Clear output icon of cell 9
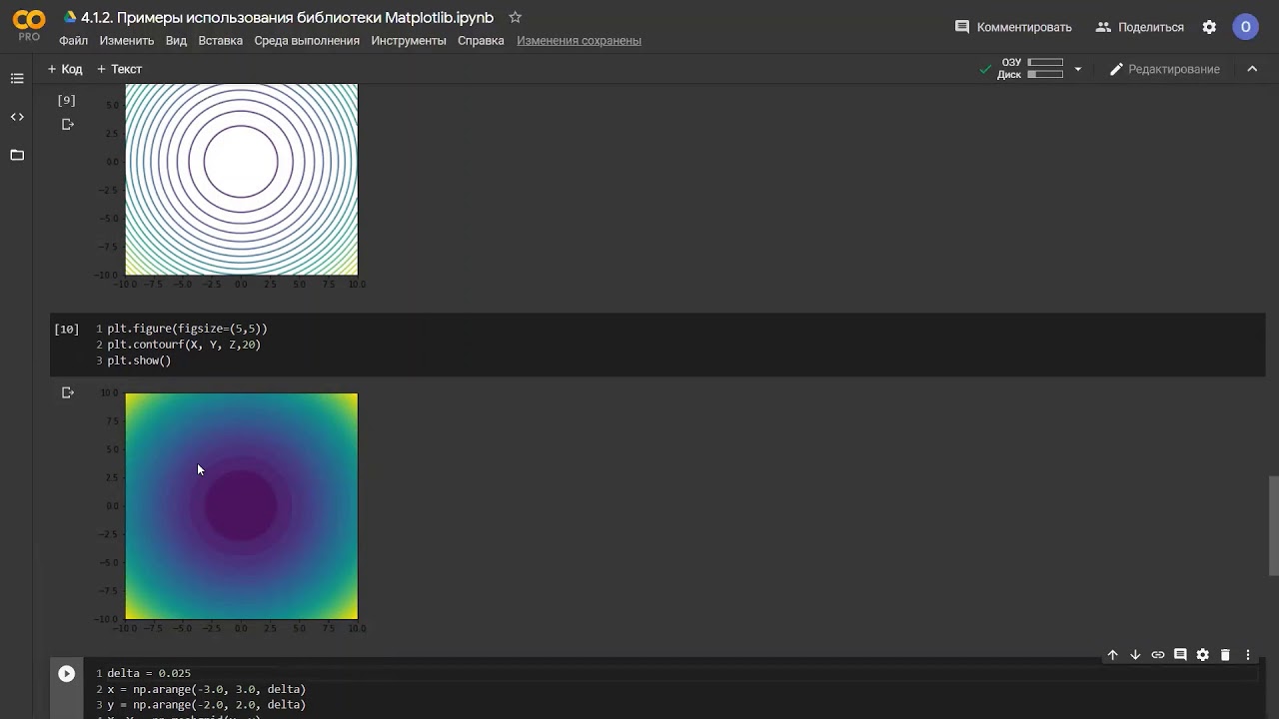The width and height of the screenshot is (1279, 719). coord(67,124)
